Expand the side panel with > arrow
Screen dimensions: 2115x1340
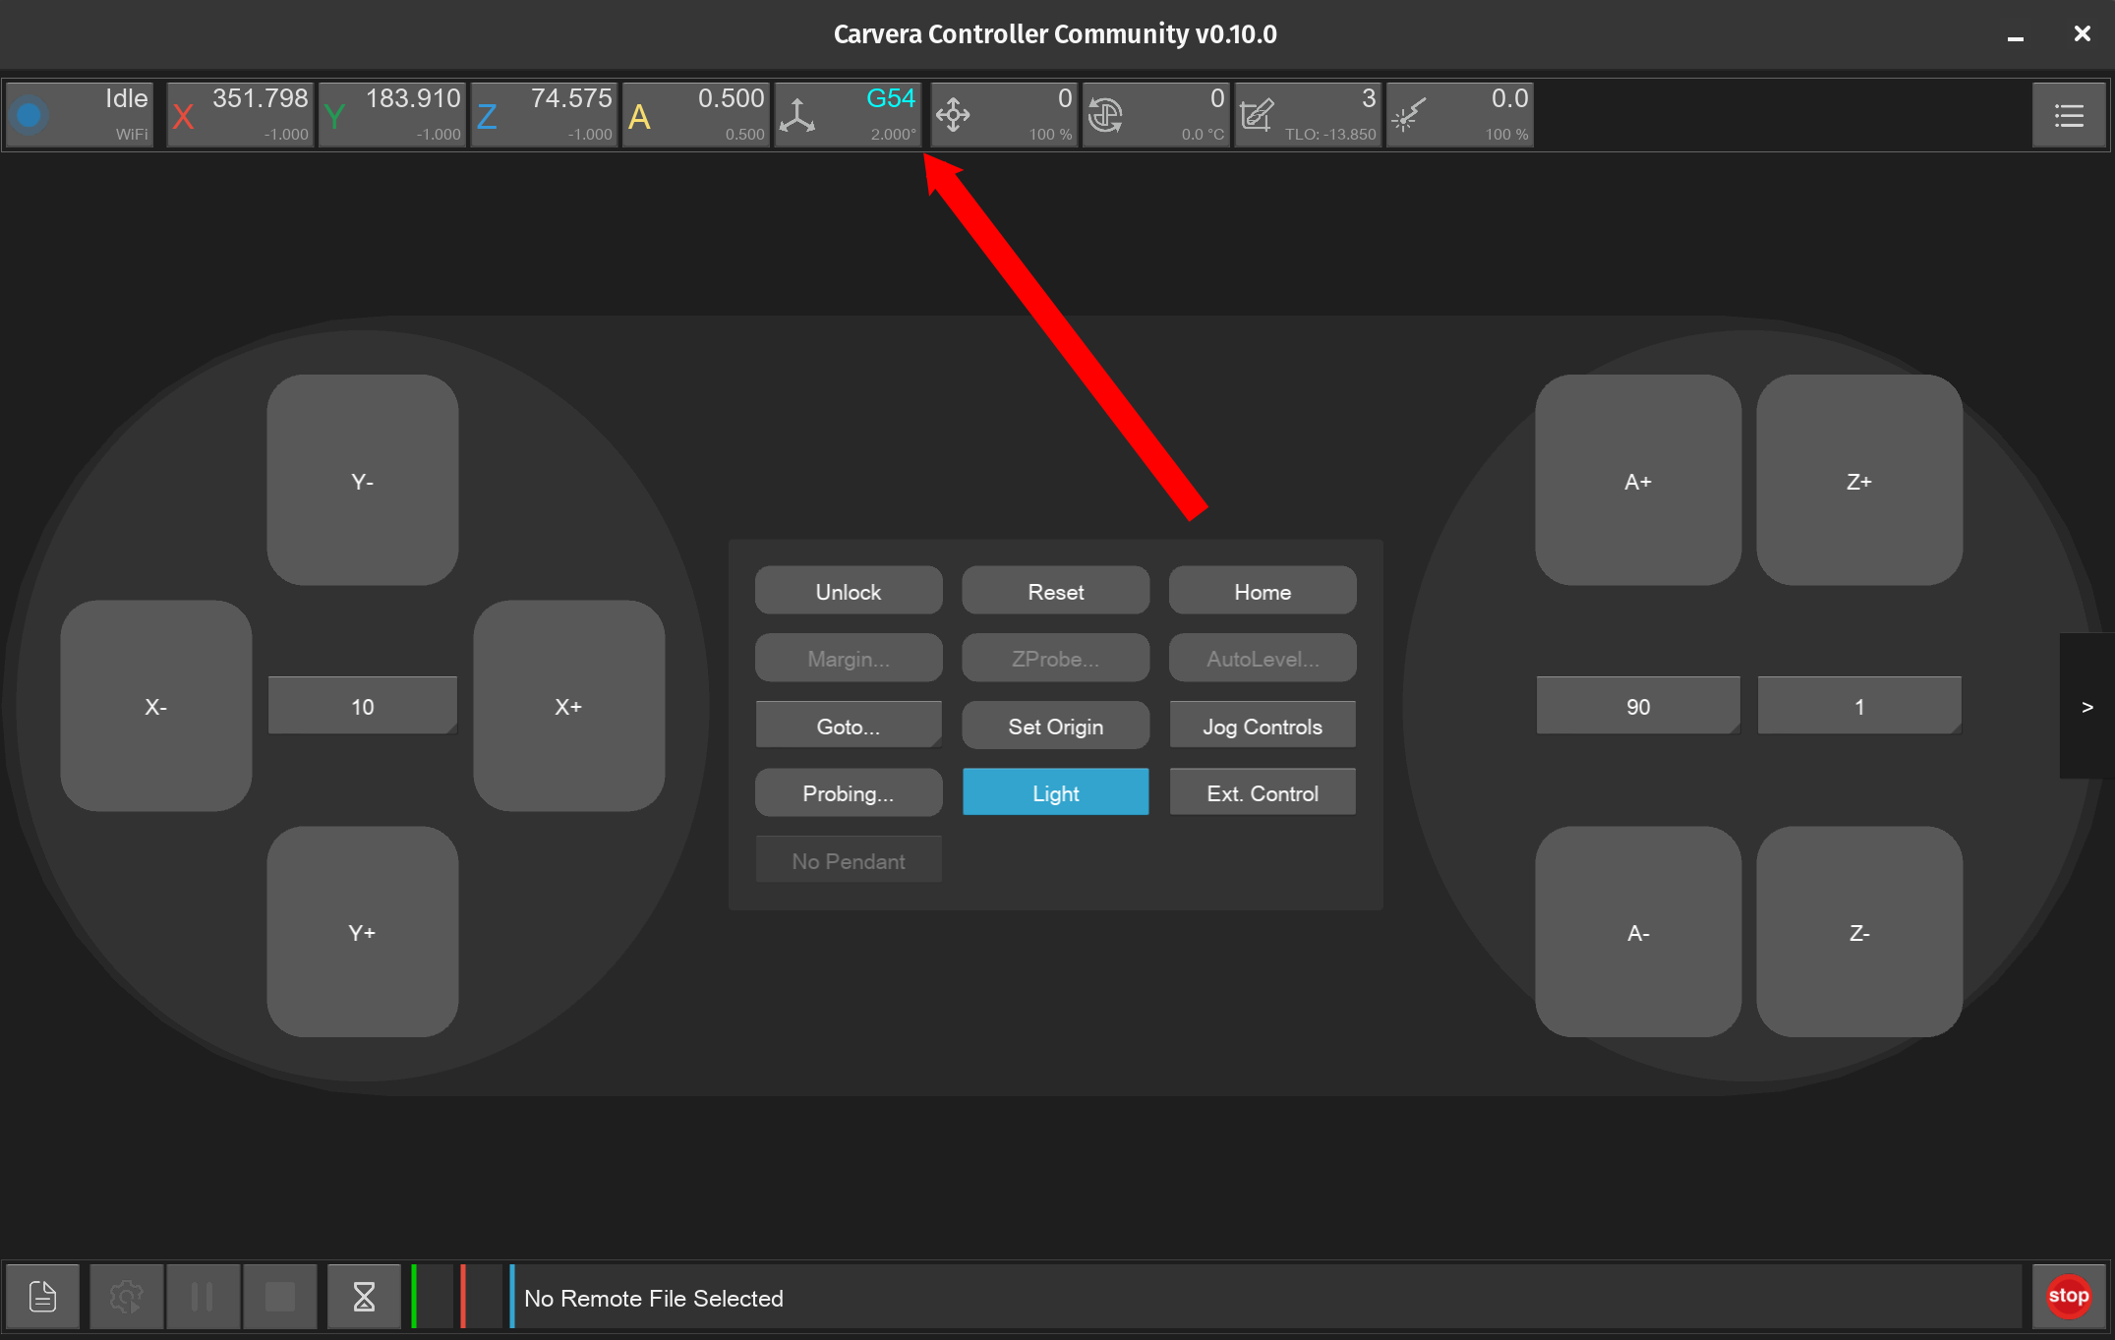click(x=2086, y=706)
